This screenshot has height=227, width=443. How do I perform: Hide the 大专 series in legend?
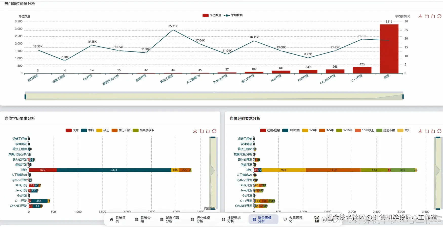72,130
